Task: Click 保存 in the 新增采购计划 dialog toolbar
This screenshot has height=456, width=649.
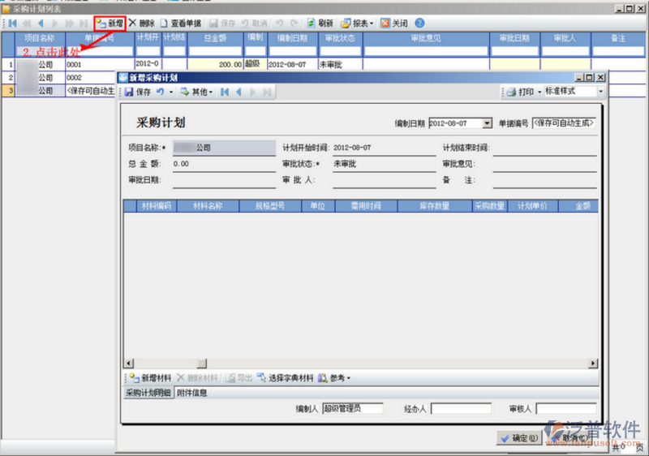Action: coord(138,92)
